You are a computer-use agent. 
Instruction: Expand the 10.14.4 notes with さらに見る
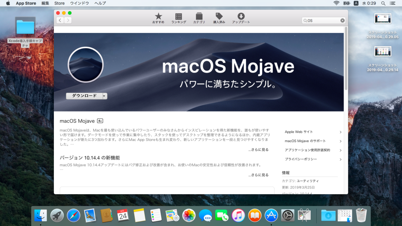258,175
